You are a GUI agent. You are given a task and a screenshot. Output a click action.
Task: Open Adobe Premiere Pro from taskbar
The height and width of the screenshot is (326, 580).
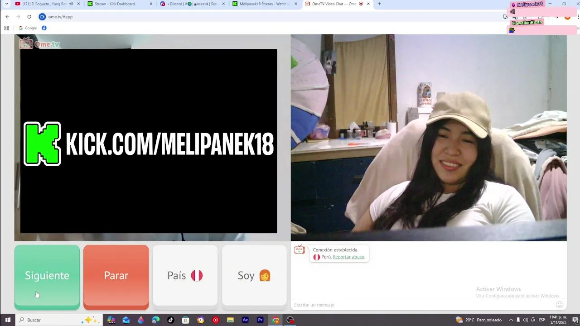coord(260,320)
